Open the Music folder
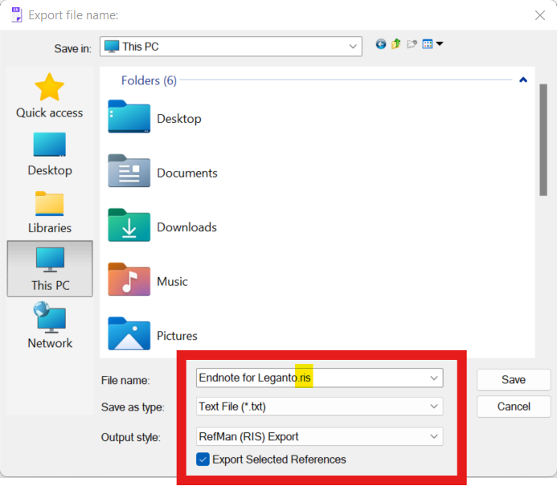The height and width of the screenshot is (486, 557). [148, 280]
